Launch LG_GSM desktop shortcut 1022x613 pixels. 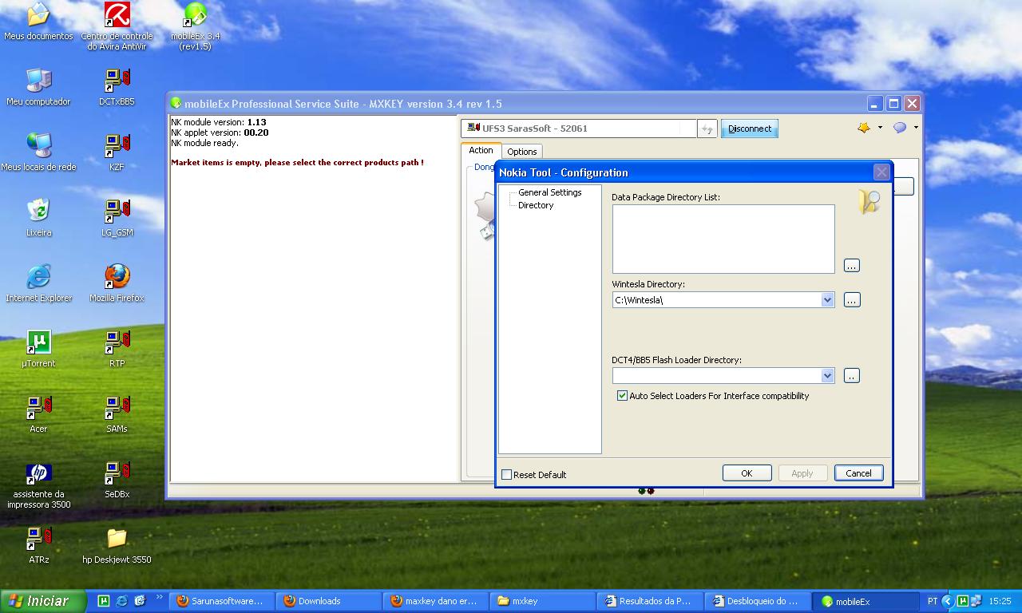[x=117, y=218]
